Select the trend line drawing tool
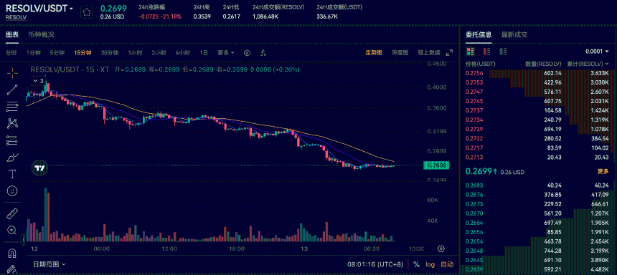The height and width of the screenshot is (275, 617). coord(13,90)
